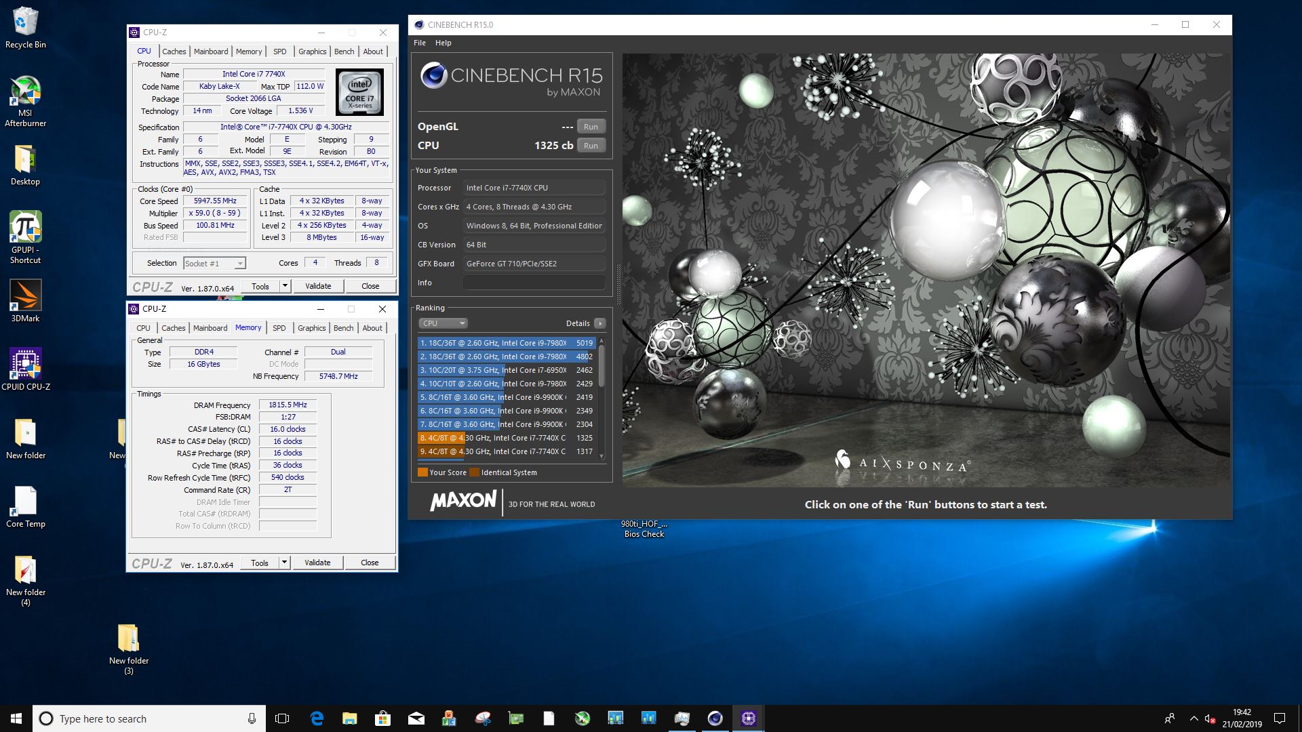Image resolution: width=1302 pixels, height=732 pixels.
Task: Click Close in the top CPU-Z window
Action: pos(370,286)
